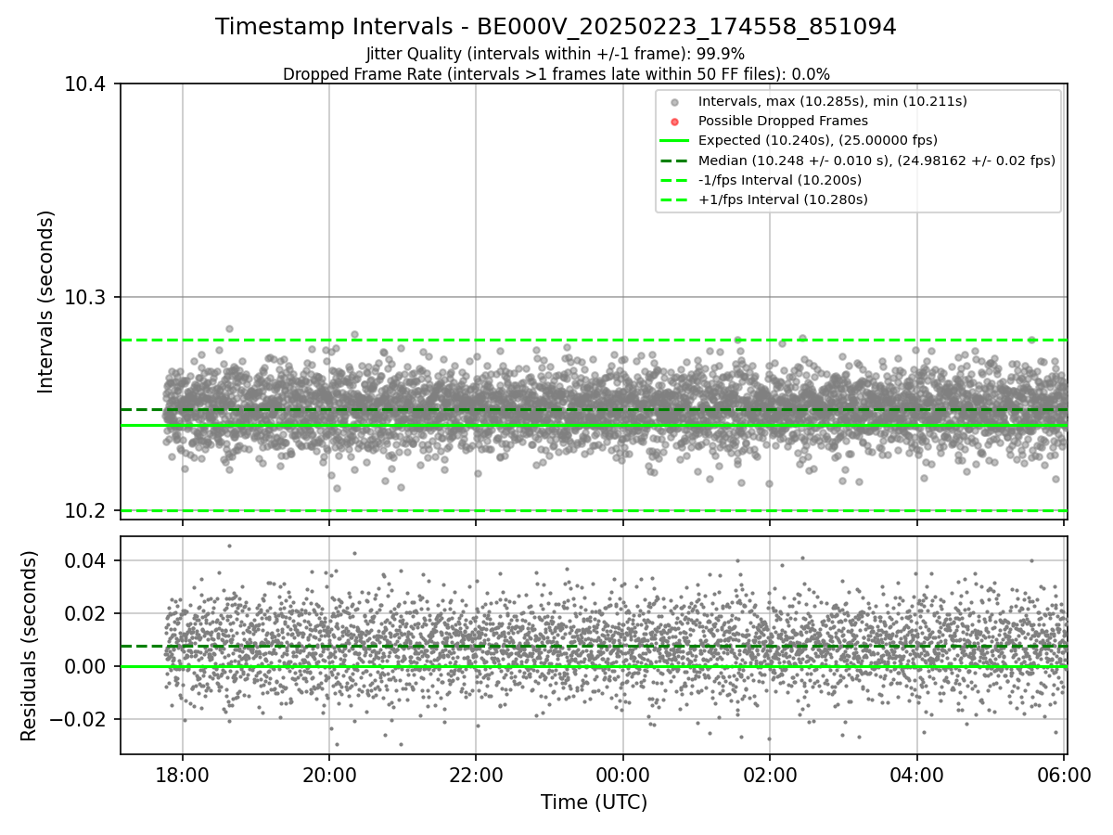Click the 04:00 time tick label
Viewport: 1113px width, 835px height.
coord(917,774)
